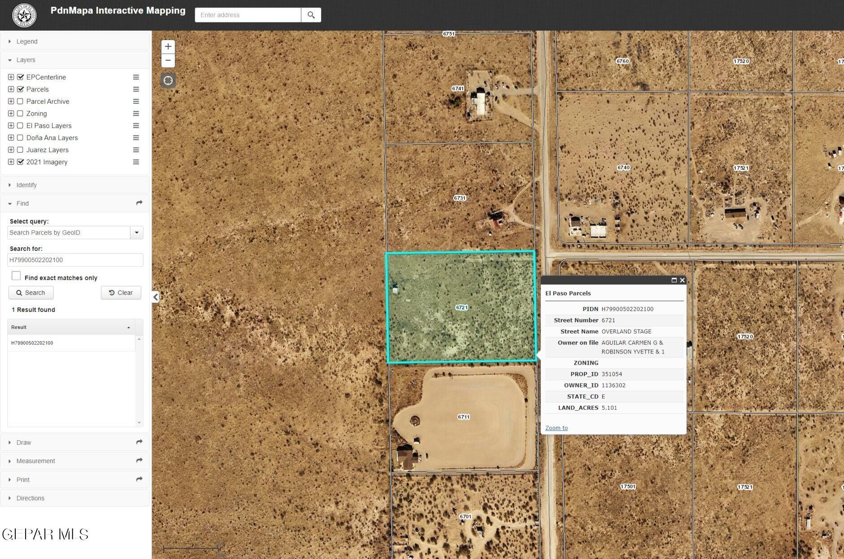Pop out the Measurement panel arrow icon
Screen dimensions: 844x559
pos(139,461)
